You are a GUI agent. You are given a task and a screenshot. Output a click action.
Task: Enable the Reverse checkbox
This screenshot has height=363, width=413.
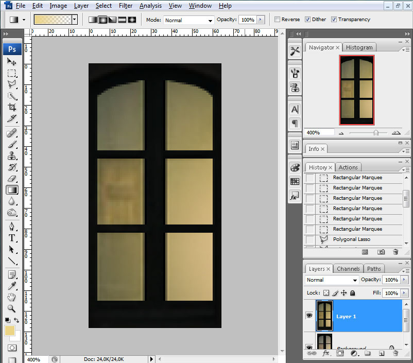pyautogui.click(x=278, y=20)
